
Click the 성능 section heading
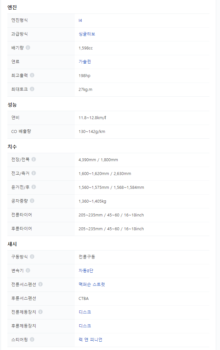click(12, 105)
